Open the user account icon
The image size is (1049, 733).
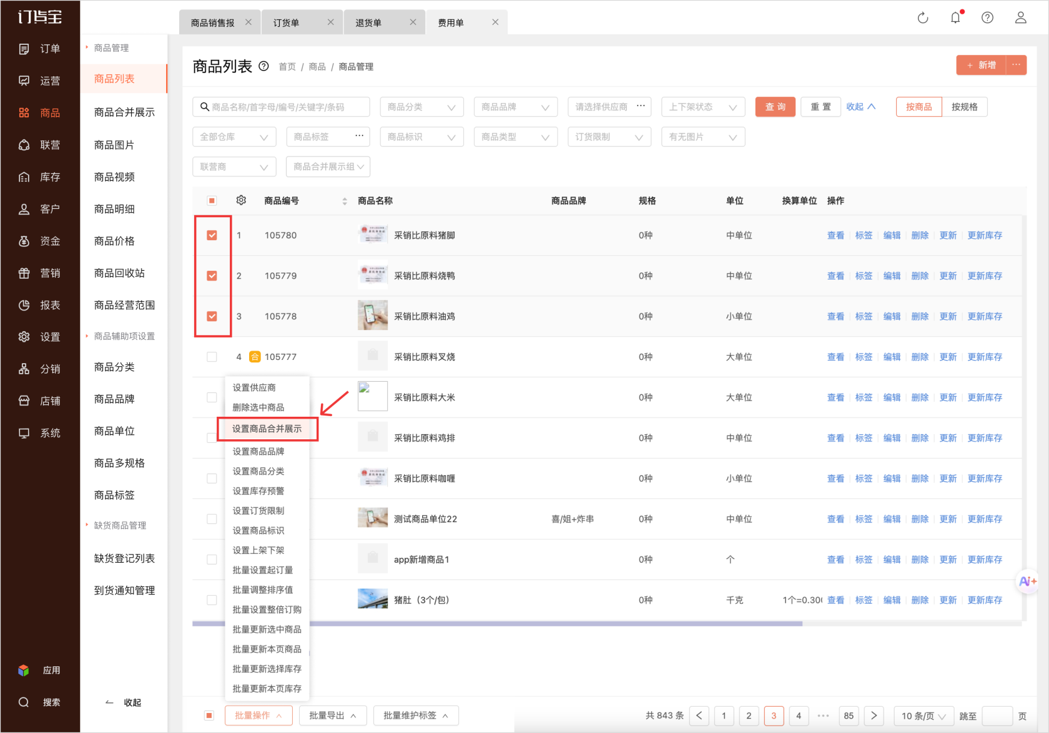(1020, 17)
